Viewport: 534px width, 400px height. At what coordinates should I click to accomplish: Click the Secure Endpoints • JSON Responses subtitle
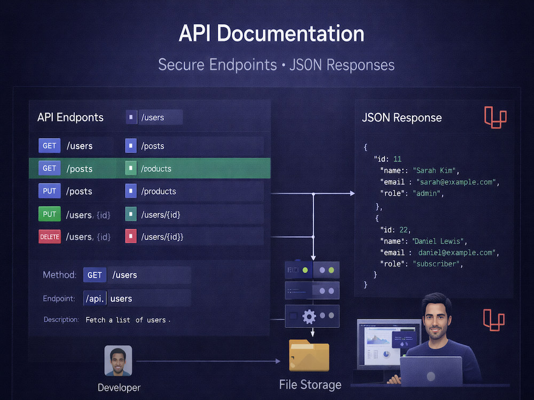pyautogui.click(x=276, y=65)
